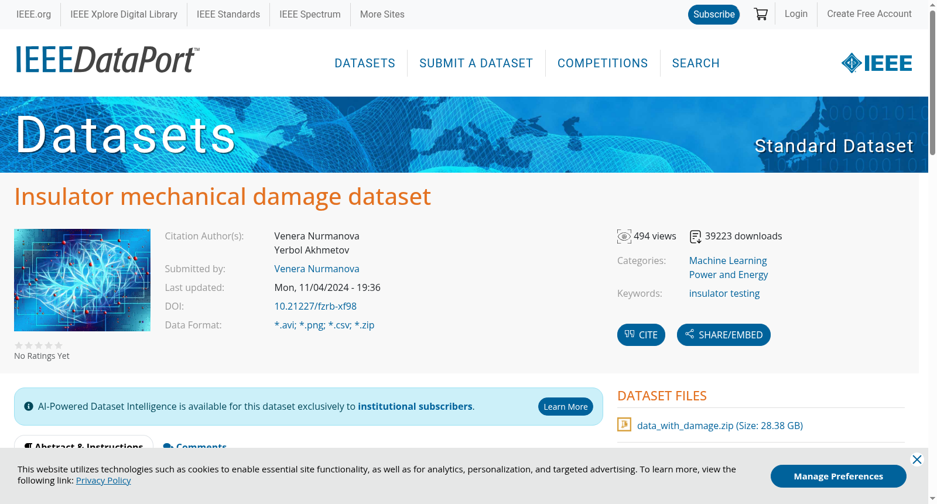Click 'No Ratings Yet' text
This screenshot has width=937, height=504.
tap(42, 356)
